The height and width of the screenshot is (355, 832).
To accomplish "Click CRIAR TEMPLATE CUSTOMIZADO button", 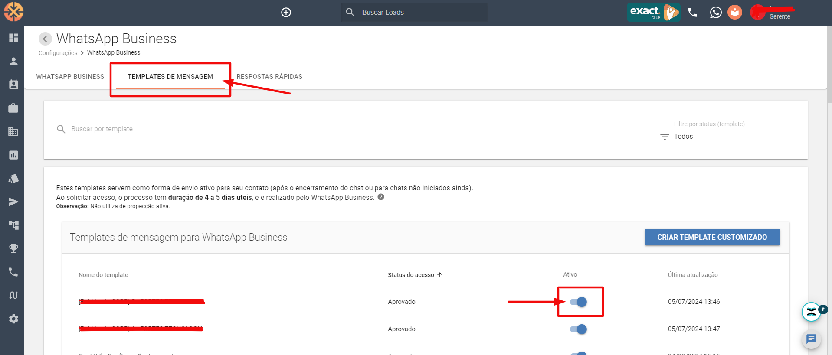I will coord(712,237).
